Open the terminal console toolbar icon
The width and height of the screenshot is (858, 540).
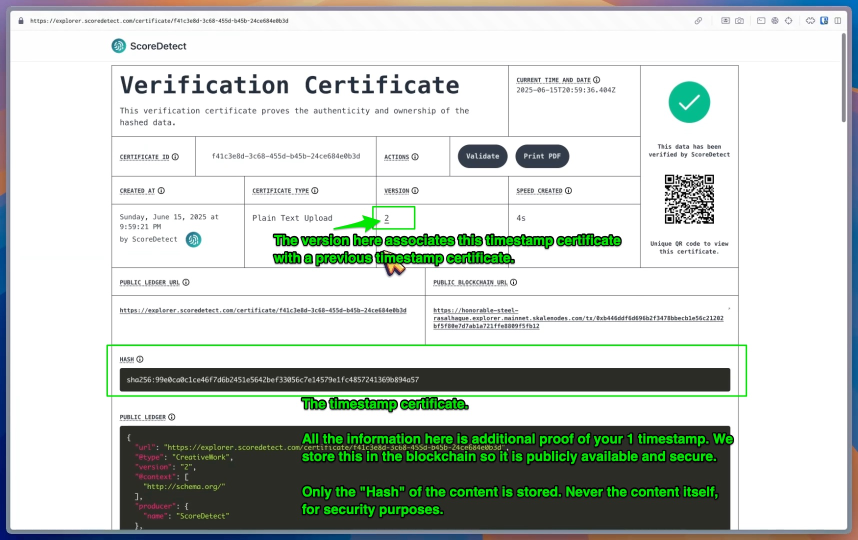pos(761,20)
